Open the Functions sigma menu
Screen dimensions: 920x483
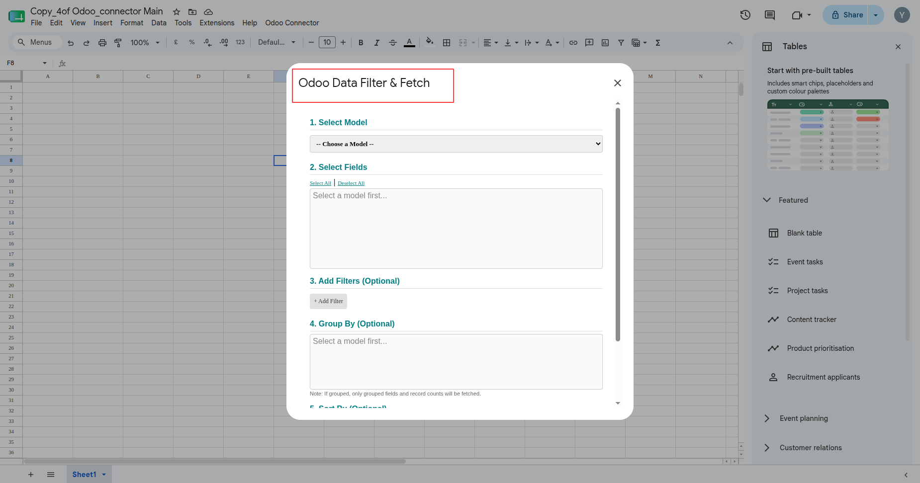pos(658,43)
